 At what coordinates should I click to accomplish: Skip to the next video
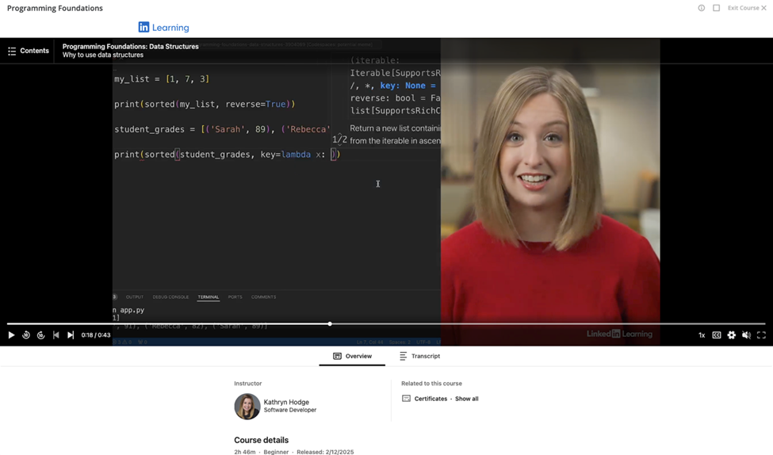(71, 335)
